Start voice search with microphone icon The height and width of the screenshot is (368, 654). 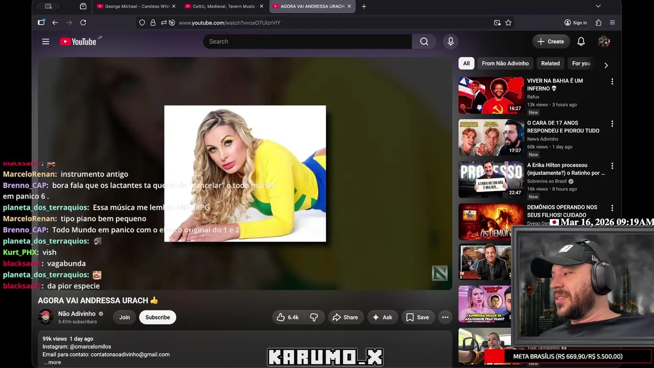[x=450, y=41]
